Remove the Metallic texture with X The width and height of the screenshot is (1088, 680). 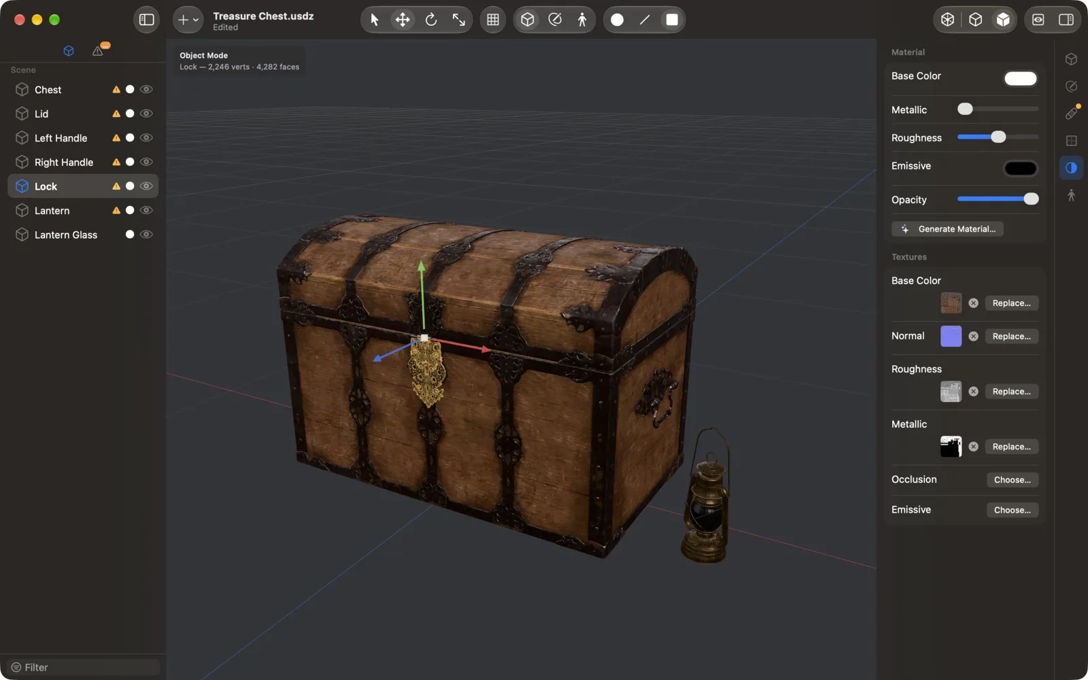974,447
